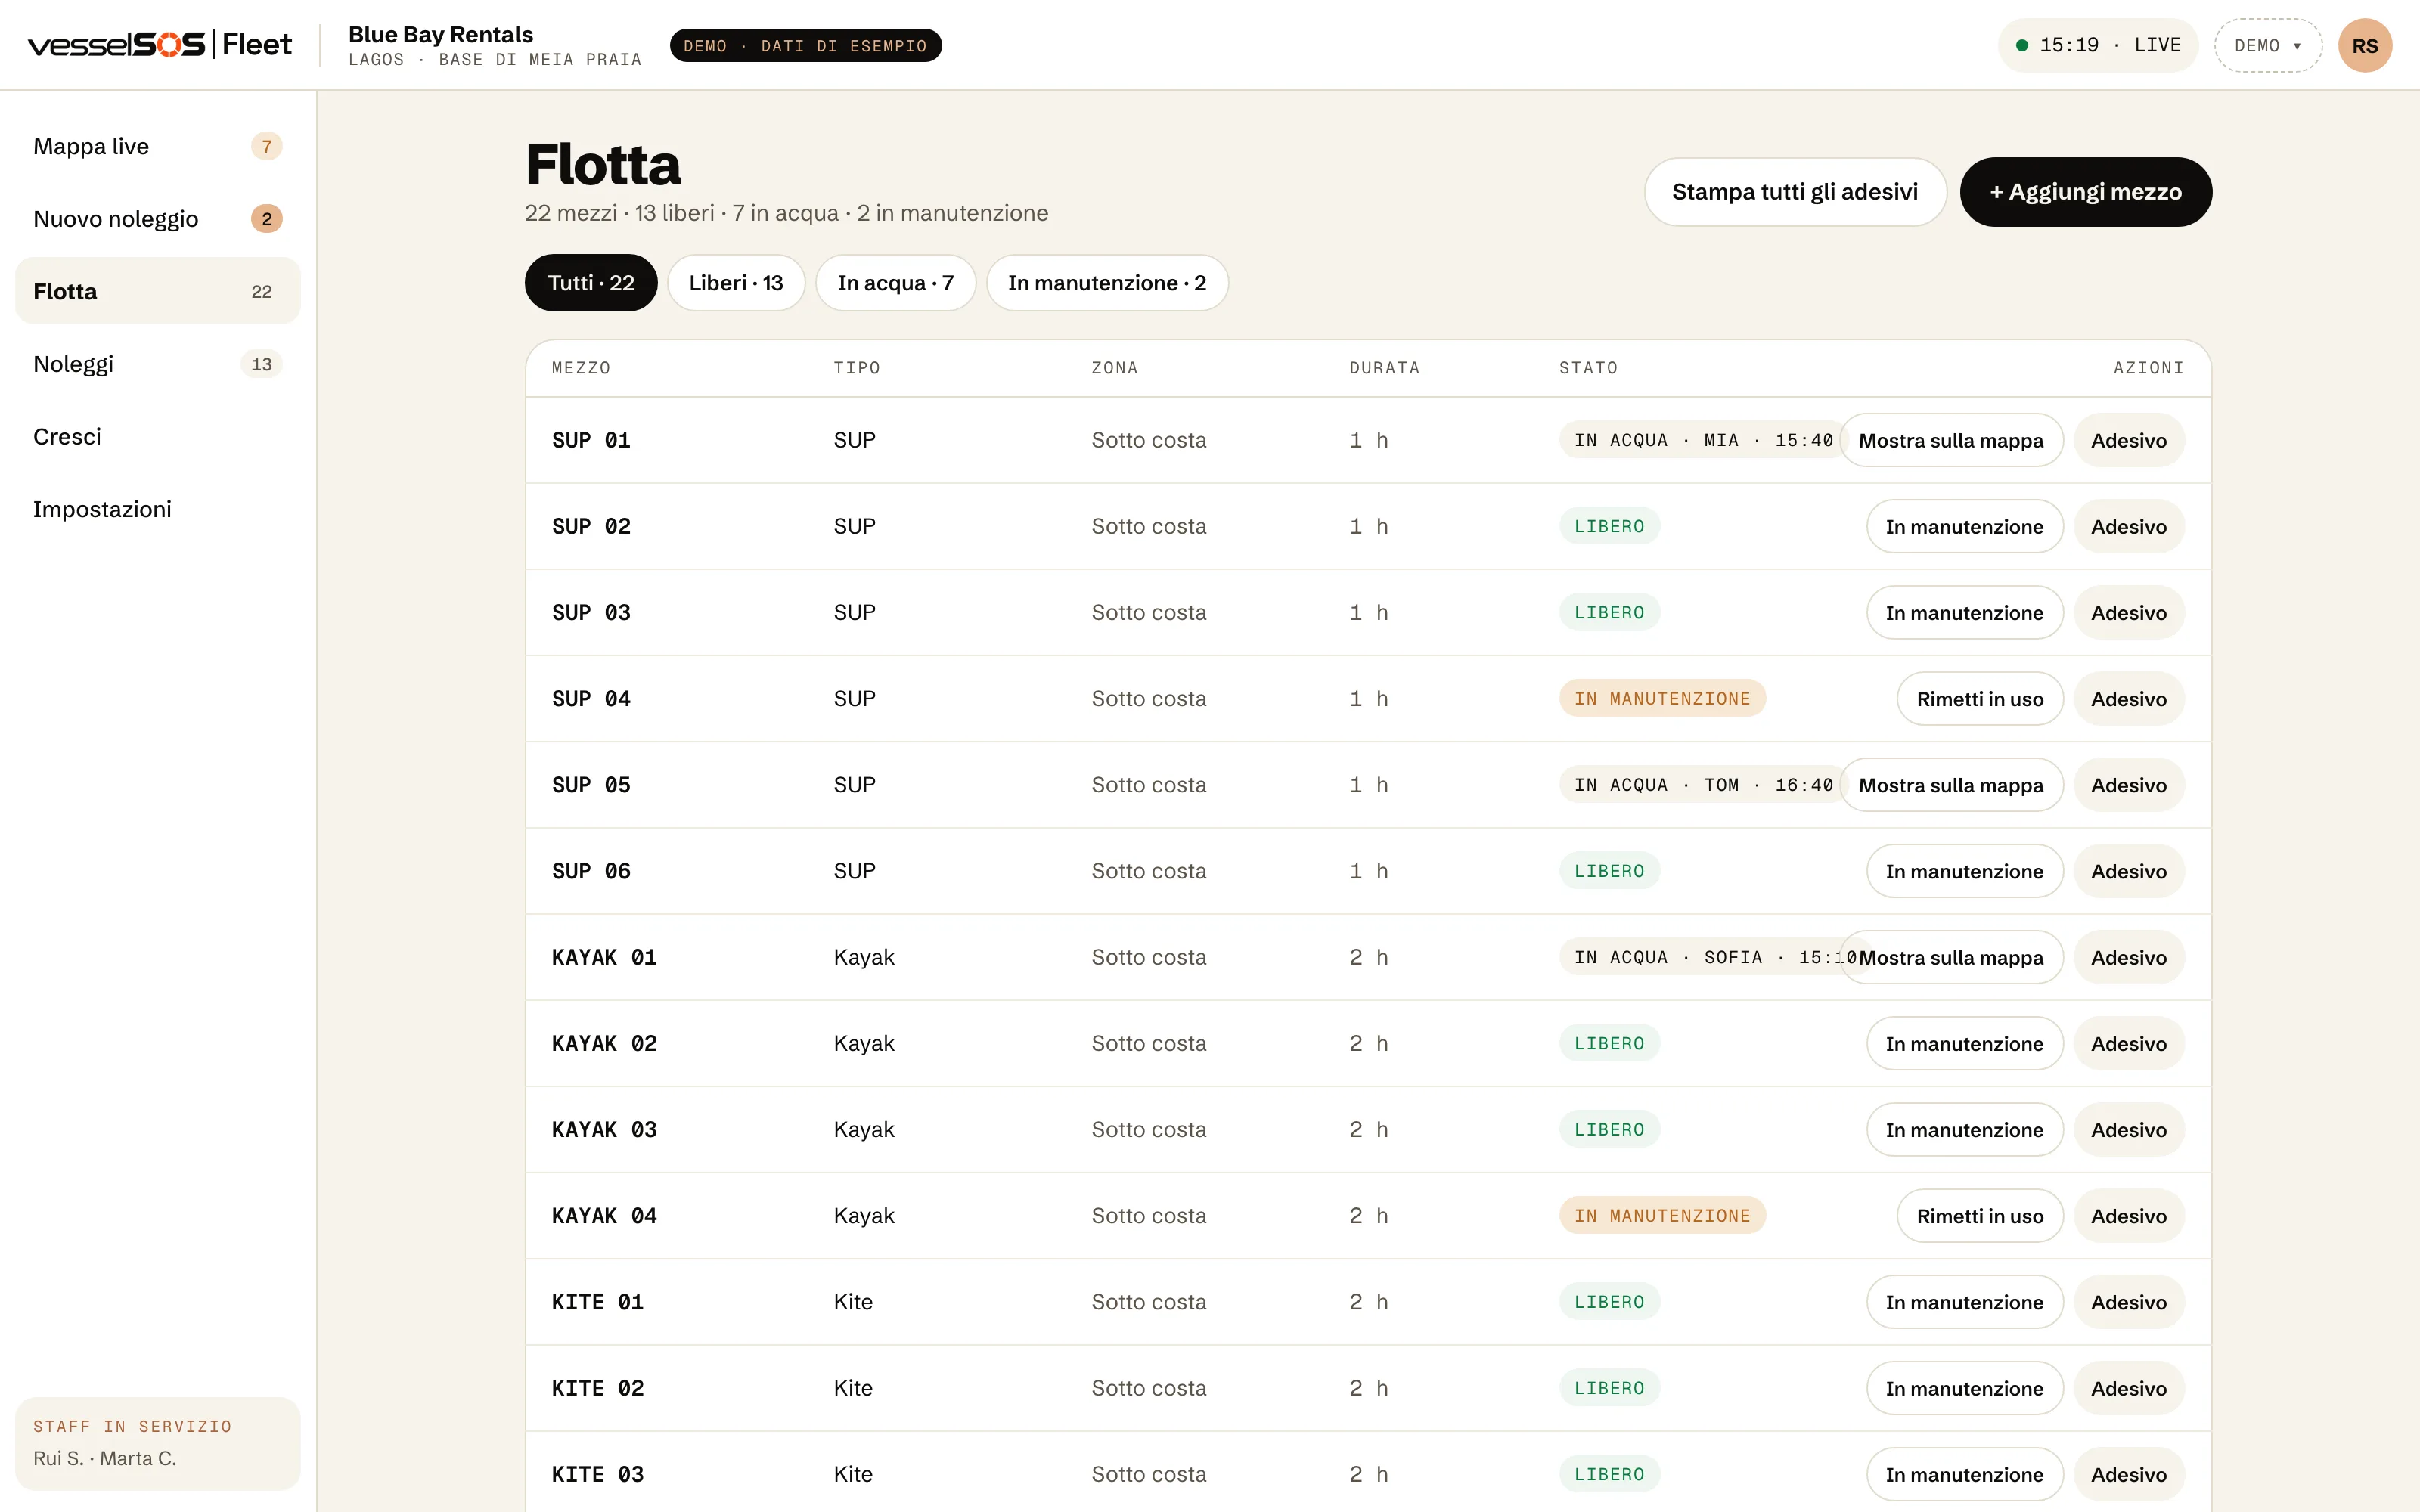Show SUP 05 on the map
The height and width of the screenshot is (1512, 2420).
pos(1951,785)
